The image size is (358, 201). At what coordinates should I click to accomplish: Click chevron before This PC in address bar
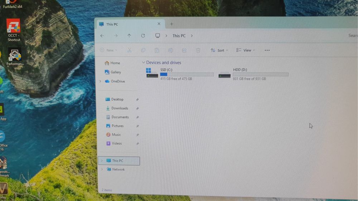click(x=166, y=36)
